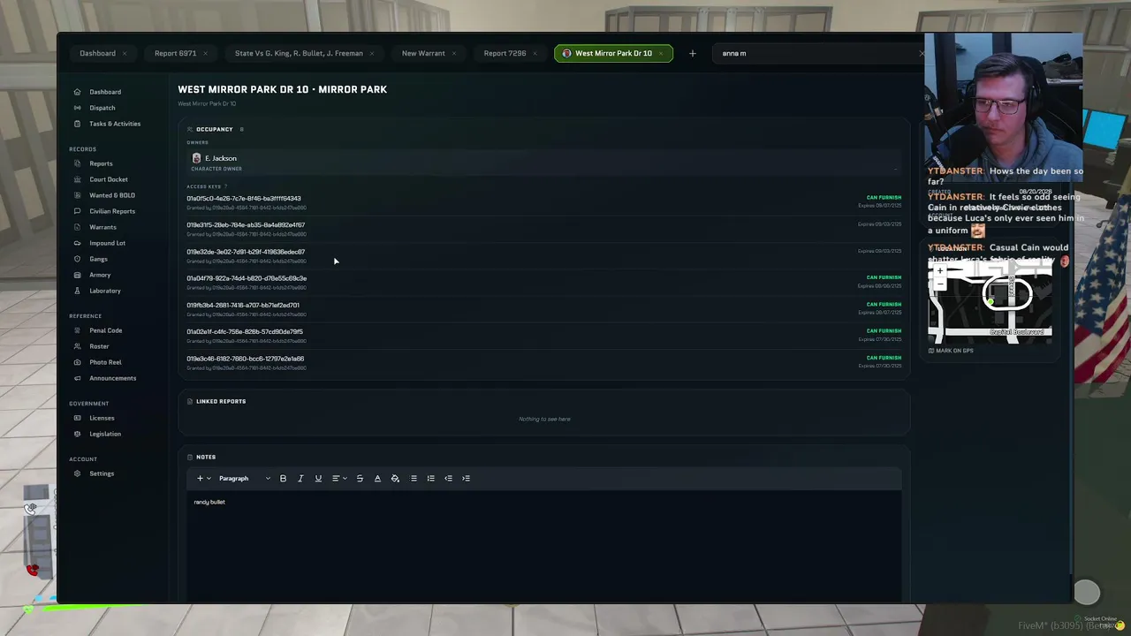Viewport: 1131px width, 636px height.
Task: Click the Photo Reel sidebar icon
Action: (x=78, y=362)
